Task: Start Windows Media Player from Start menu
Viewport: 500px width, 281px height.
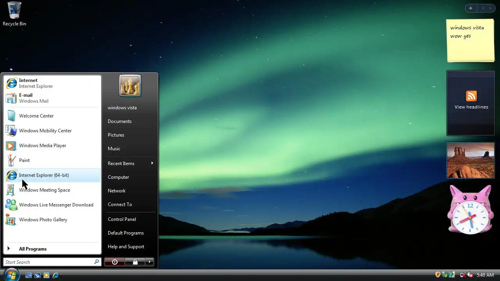Action: [52, 146]
